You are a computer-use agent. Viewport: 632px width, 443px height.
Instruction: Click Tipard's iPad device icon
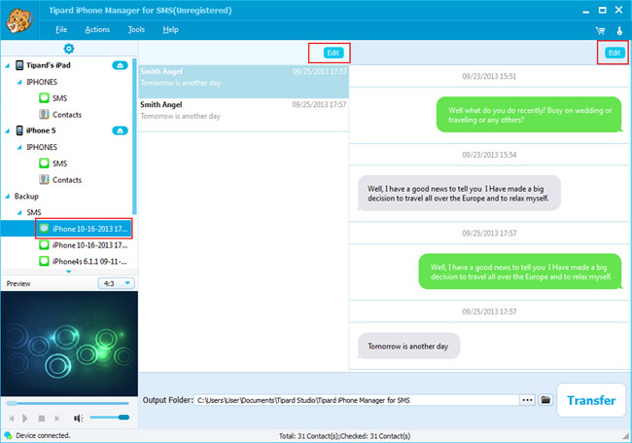click(19, 65)
